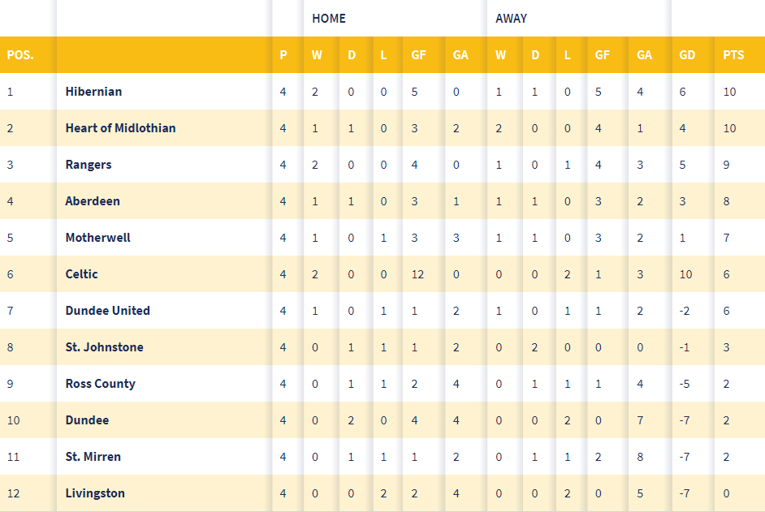Select Ross County row name
Viewport: 765px width, 512px height.
coord(101,385)
